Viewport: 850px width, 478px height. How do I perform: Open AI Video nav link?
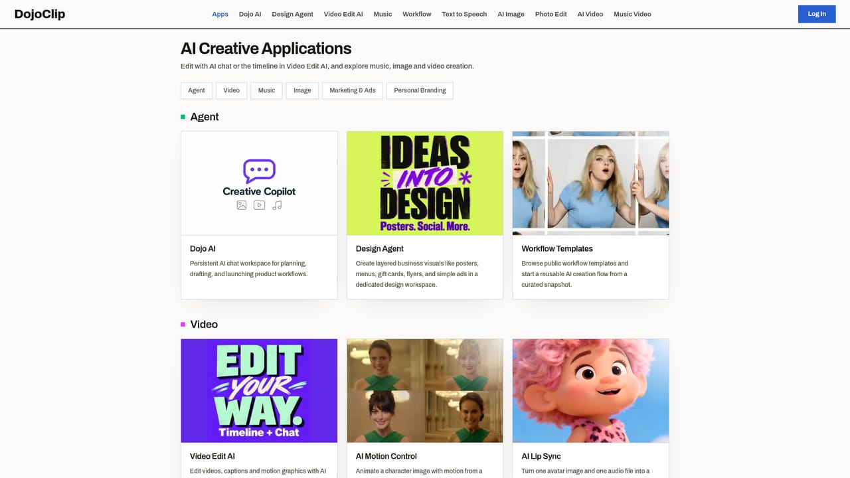tap(590, 14)
